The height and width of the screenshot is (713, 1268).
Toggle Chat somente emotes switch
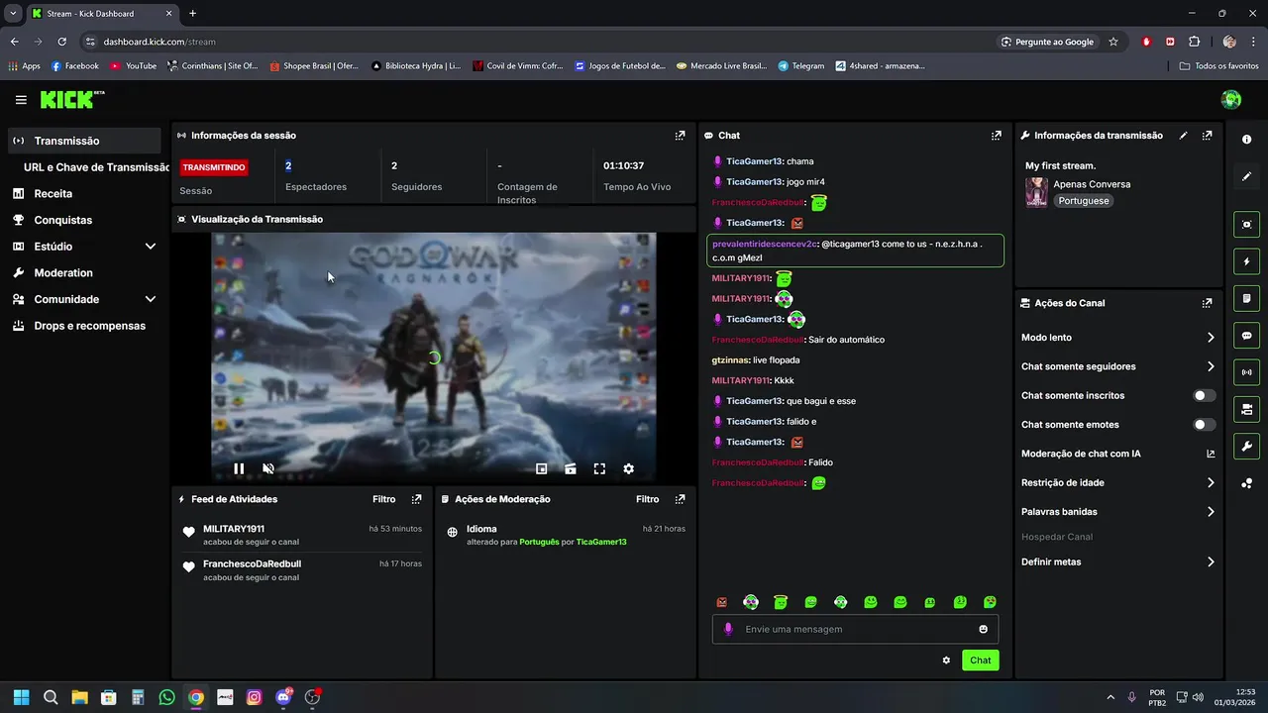[1204, 425]
